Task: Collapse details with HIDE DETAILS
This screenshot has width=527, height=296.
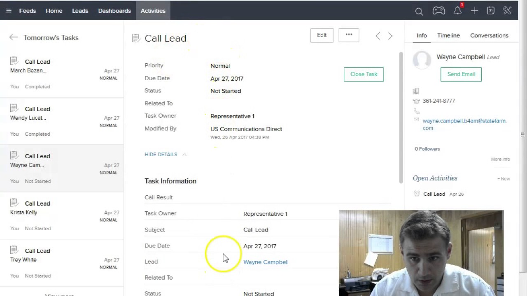Action: [165, 155]
